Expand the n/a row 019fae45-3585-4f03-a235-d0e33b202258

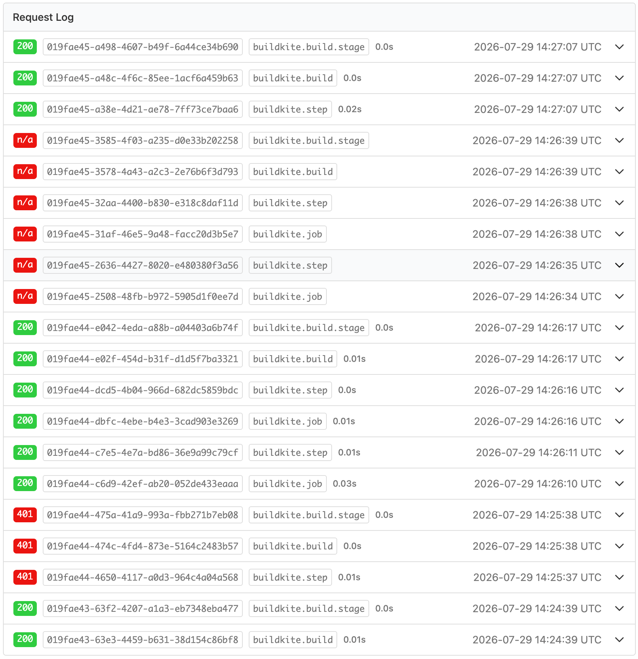pos(619,140)
